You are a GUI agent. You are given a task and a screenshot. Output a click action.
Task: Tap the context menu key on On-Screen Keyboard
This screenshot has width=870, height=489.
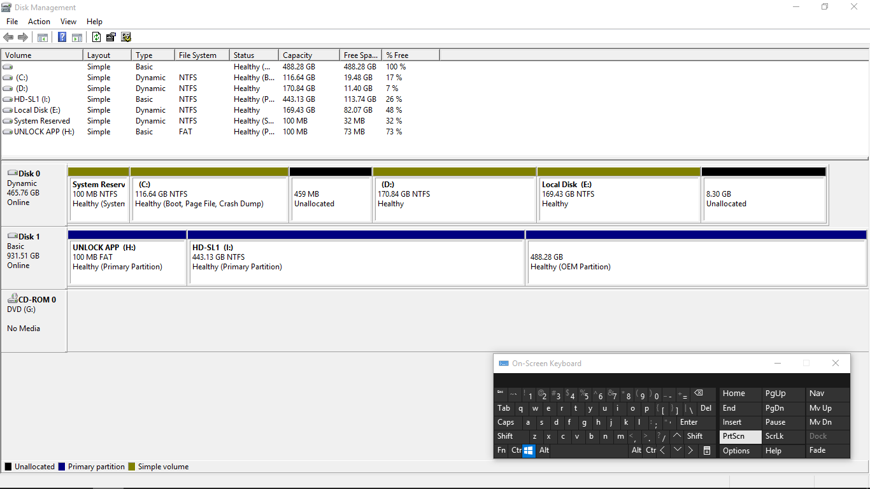coord(707,450)
